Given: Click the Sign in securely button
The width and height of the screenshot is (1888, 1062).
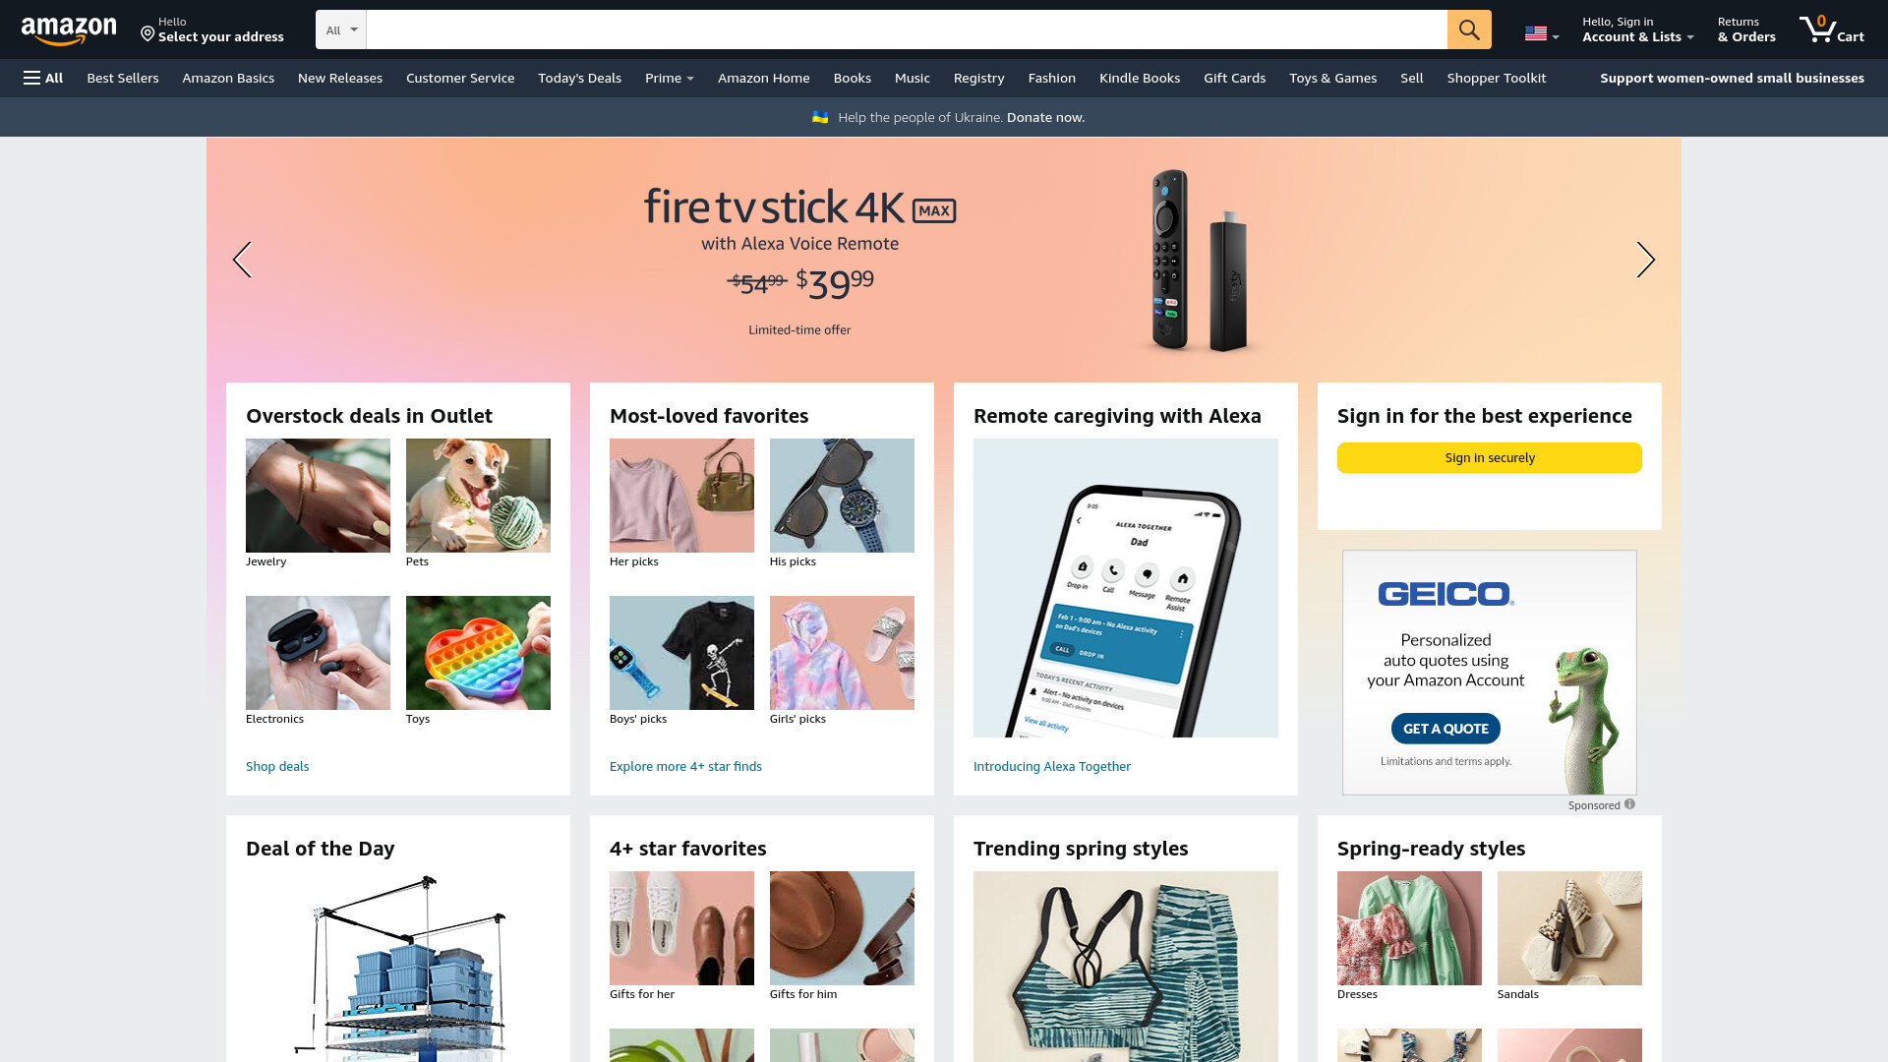Looking at the screenshot, I should (1489, 457).
